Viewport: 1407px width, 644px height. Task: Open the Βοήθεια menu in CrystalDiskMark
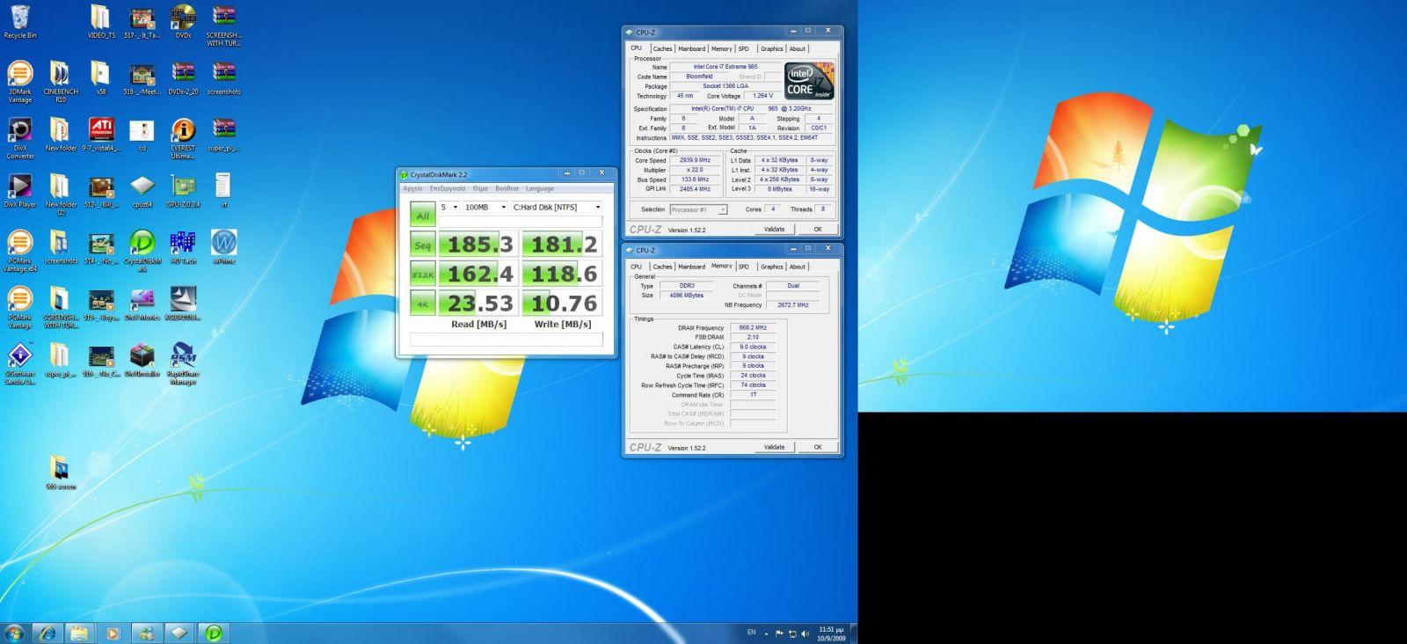point(507,188)
